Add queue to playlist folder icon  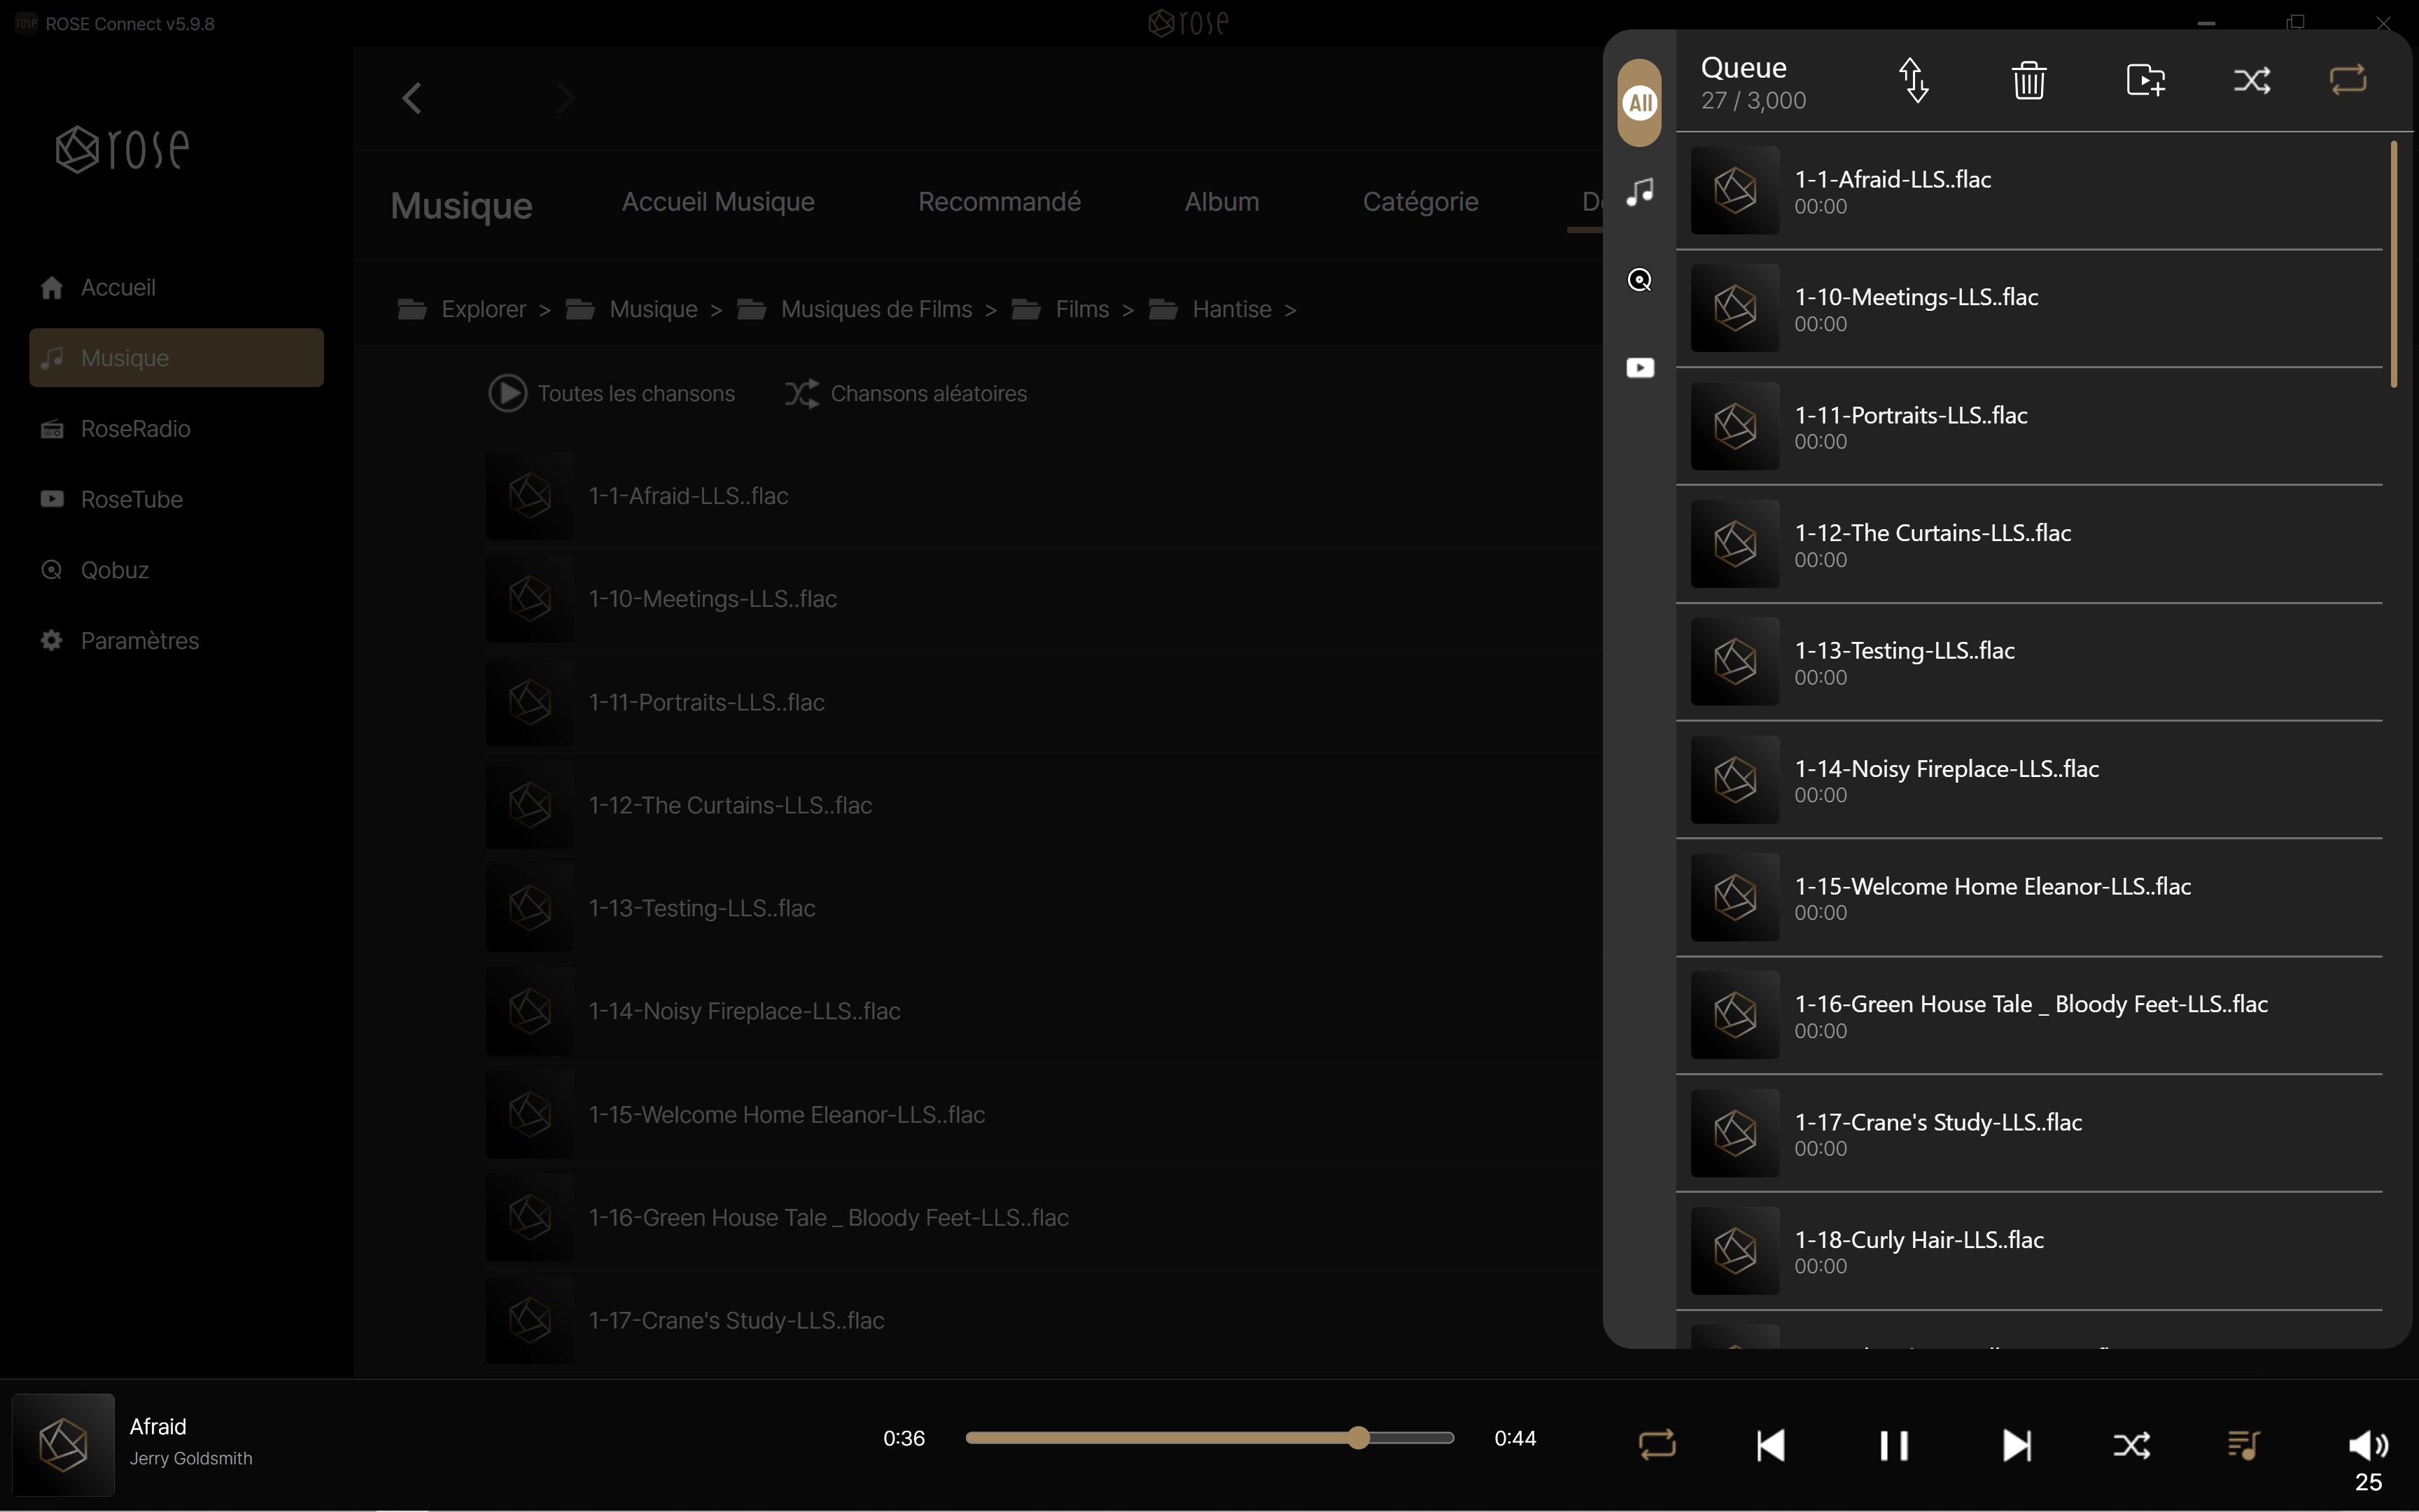pyautogui.click(x=2145, y=80)
